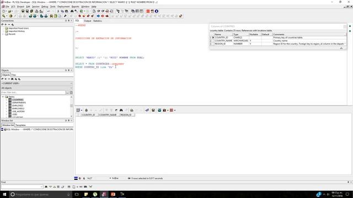Click the COUNTRY_NAME result column header
The image size is (353, 198).
(x=109, y=115)
